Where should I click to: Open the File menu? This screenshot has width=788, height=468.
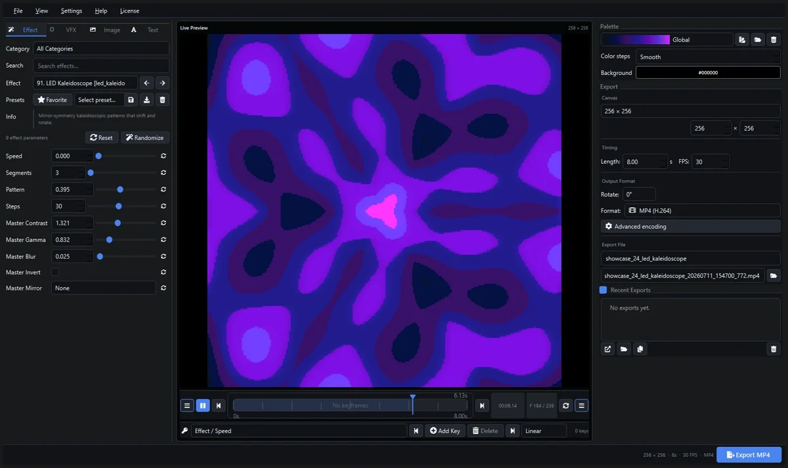18,11
